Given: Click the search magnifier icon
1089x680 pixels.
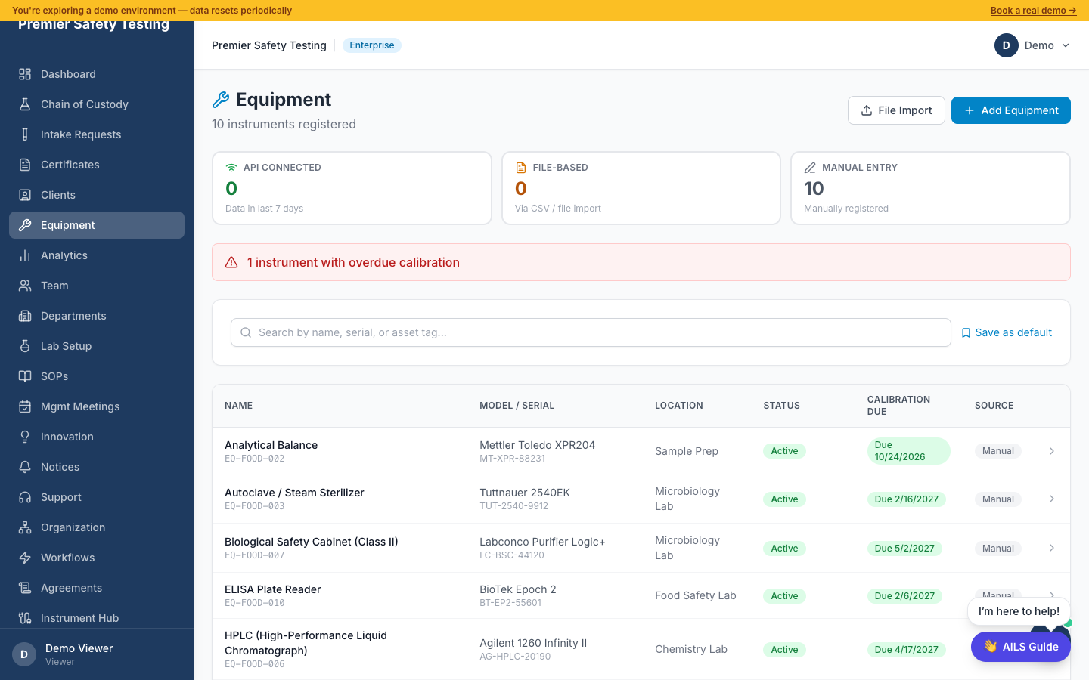Looking at the screenshot, I should (x=246, y=332).
